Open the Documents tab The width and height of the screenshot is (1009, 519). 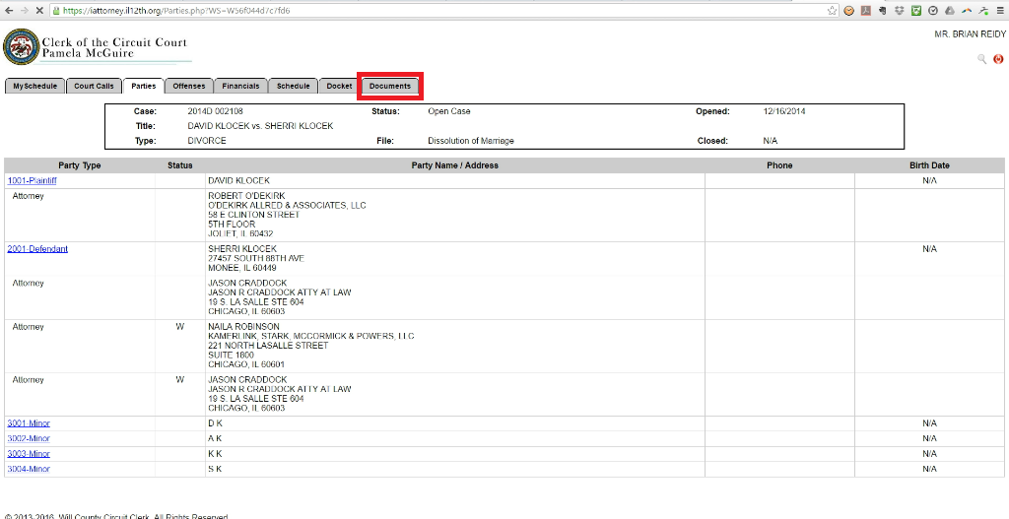[x=390, y=87]
